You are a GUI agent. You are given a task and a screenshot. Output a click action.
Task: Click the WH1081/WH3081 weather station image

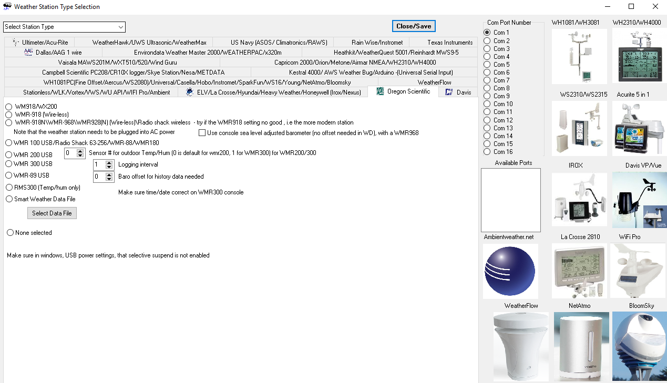pos(579,56)
